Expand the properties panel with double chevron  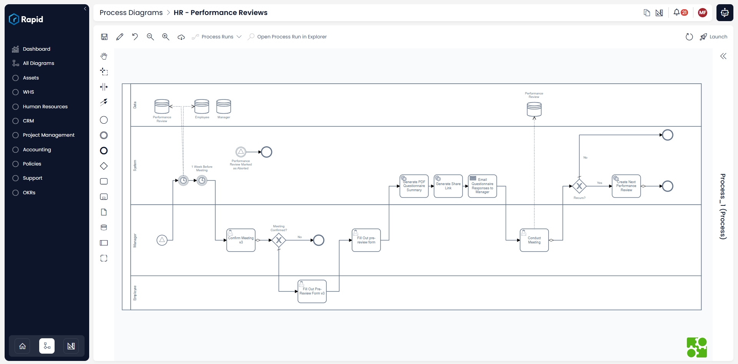723,56
